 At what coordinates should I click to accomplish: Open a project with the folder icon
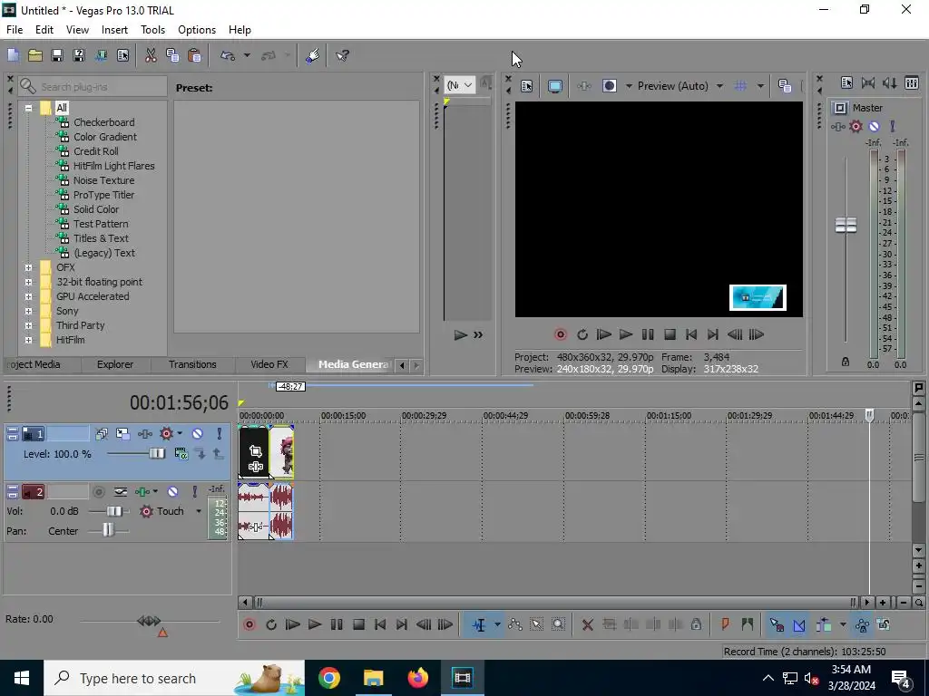pos(35,55)
